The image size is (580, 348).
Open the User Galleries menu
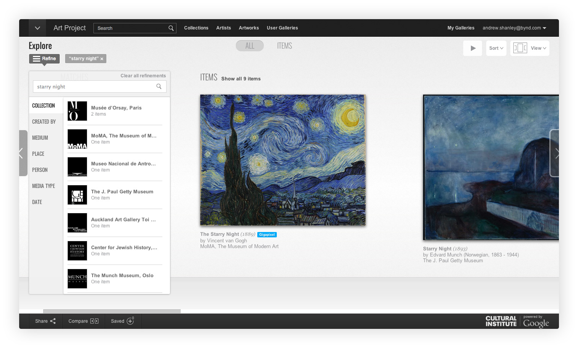pyautogui.click(x=282, y=28)
